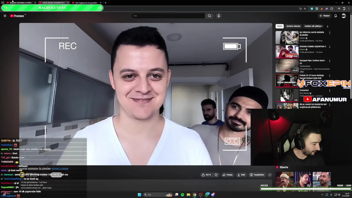Open Discord from the taskbar

[x=213, y=195]
